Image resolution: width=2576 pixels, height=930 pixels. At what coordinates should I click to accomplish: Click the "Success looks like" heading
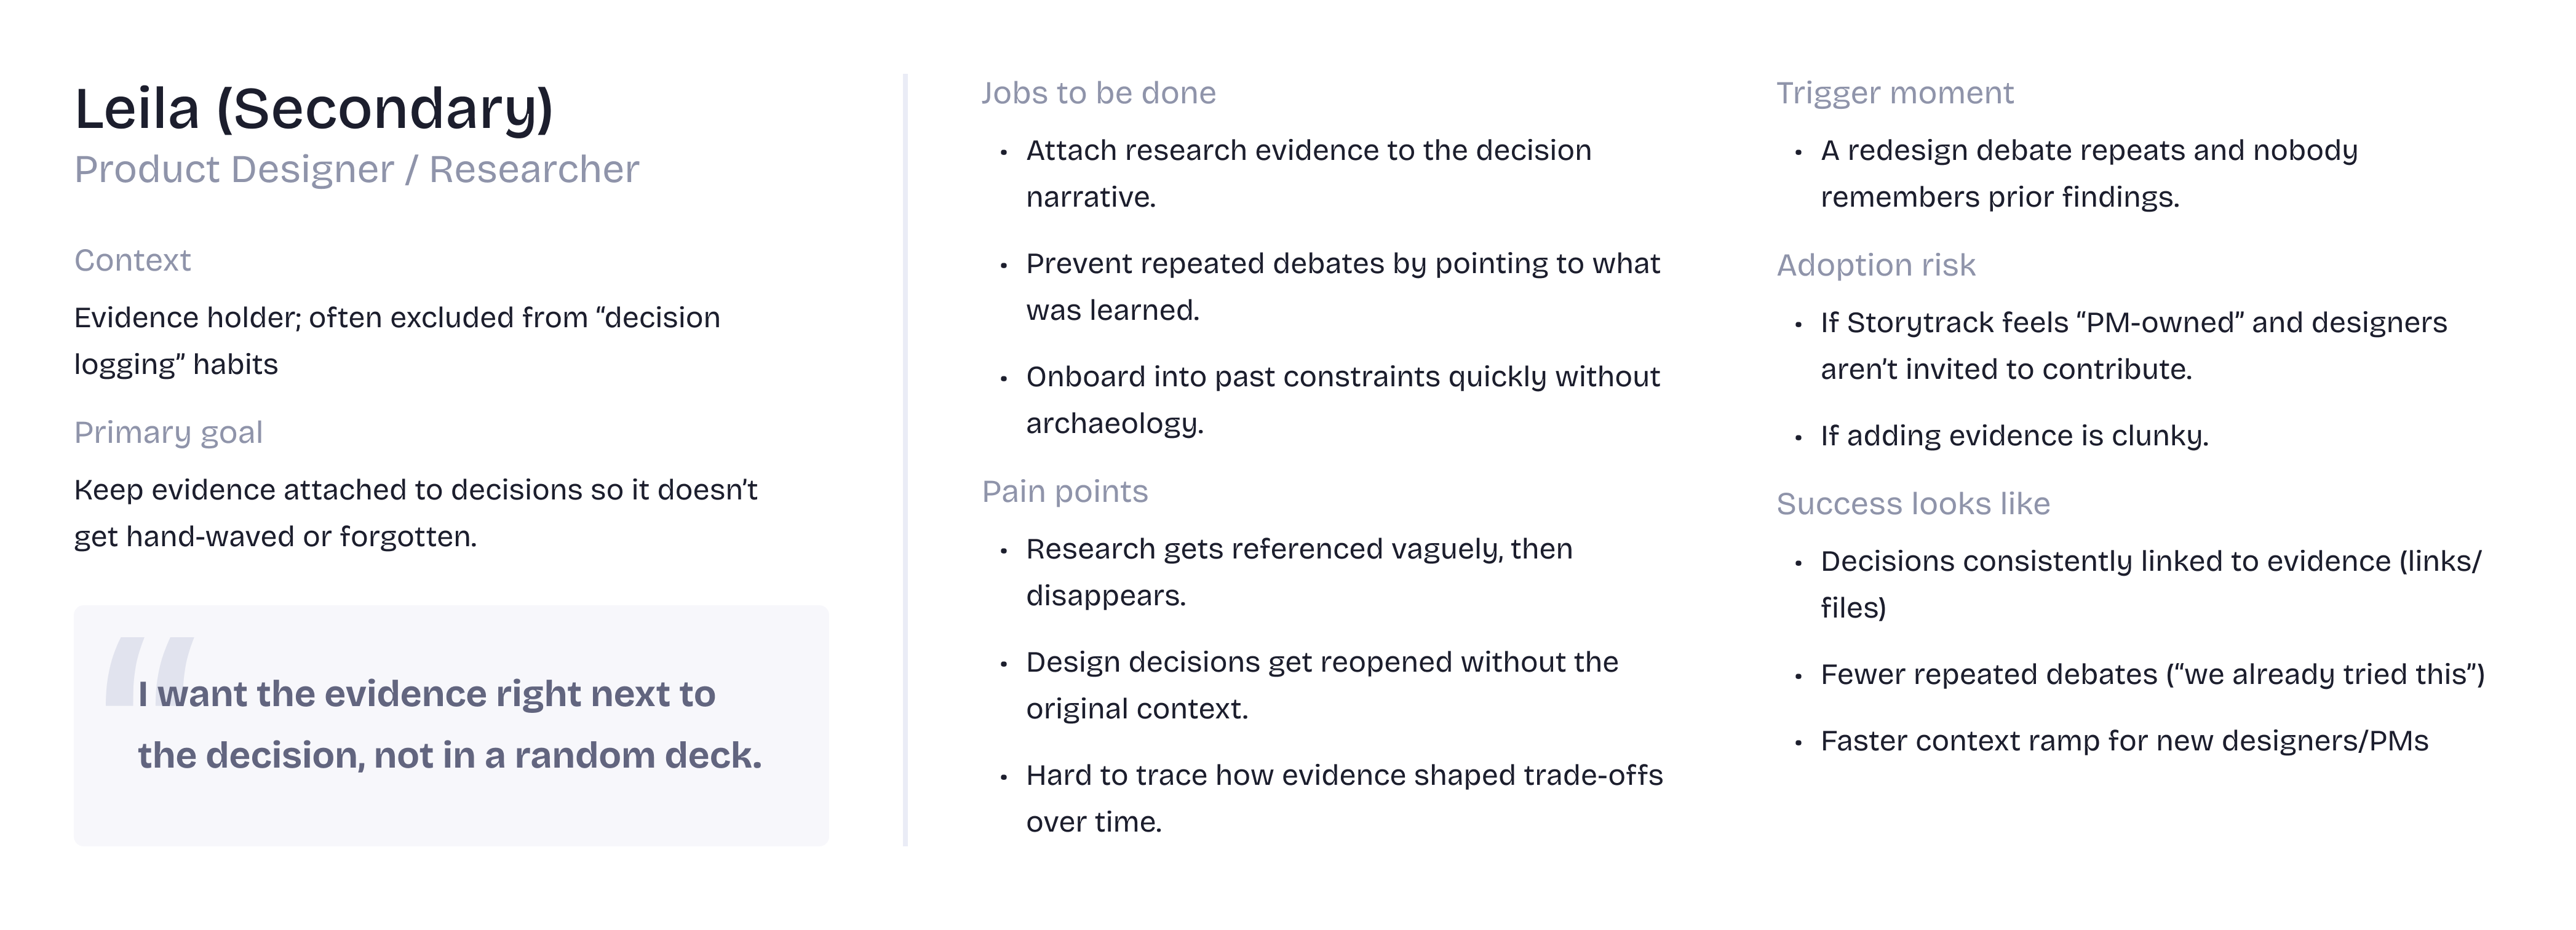tap(1912, 503)
